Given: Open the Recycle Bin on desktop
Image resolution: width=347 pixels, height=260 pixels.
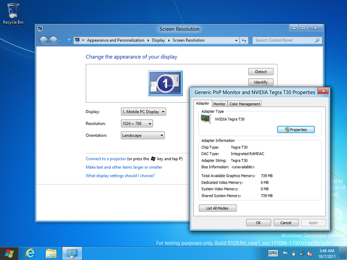Looking at the screenshot, I should (x=13, y=13).
